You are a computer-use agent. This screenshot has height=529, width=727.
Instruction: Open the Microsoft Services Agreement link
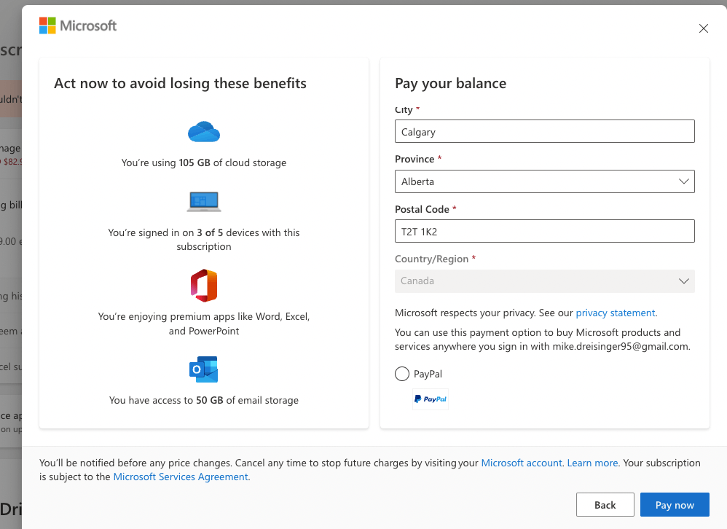tap(181, 477)
